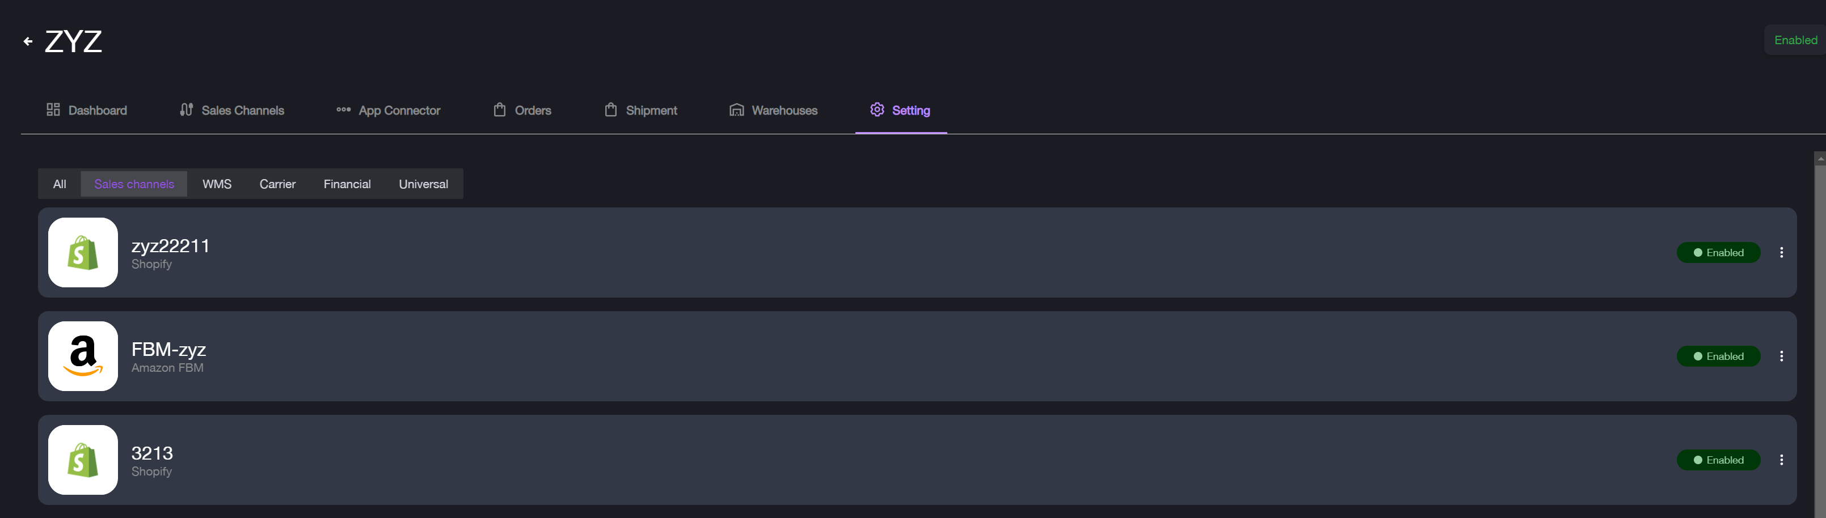Open the three-dot menu for zyz22211
This screenshot has height=518, width=1826.
[1781, 253]
